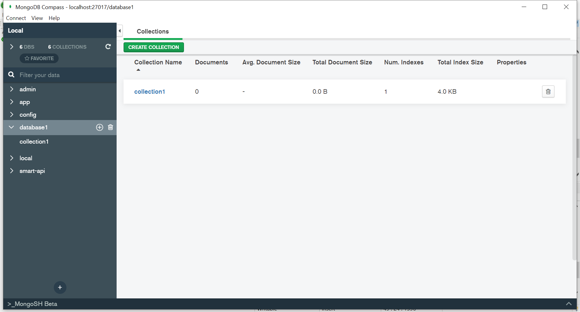
Task: Expand the 6 DBS overview chevron
Action: pos(11,47)
